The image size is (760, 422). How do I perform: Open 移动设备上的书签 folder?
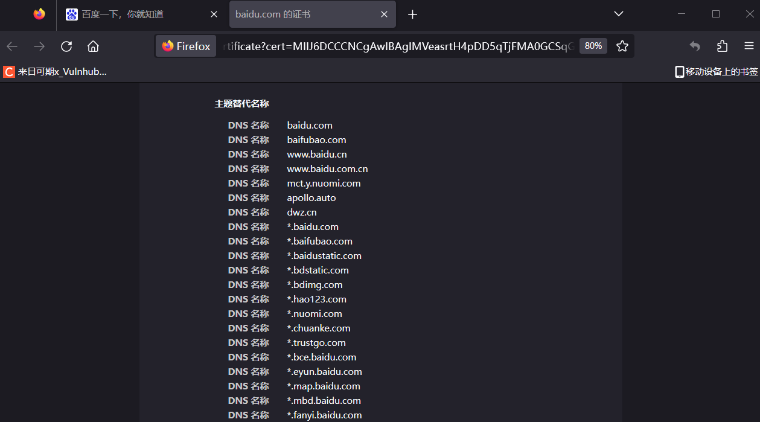click(716, 72)
